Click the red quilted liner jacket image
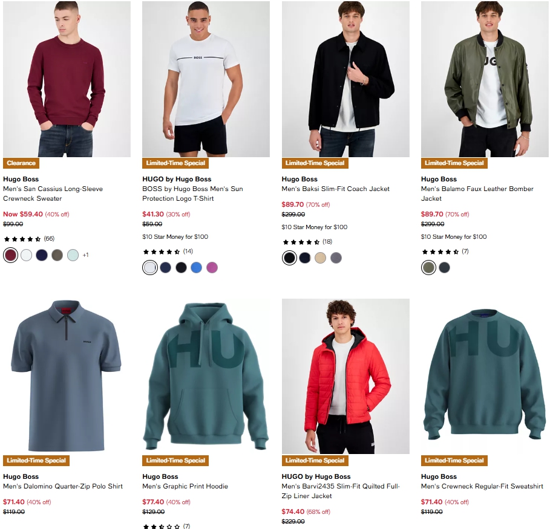550x529 pixels. coord(345,376)
